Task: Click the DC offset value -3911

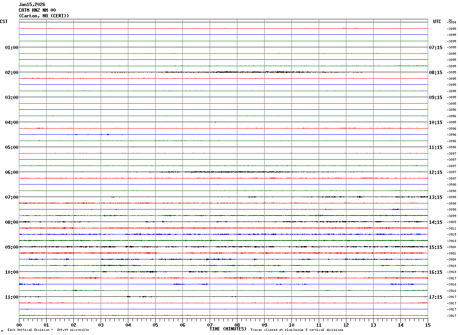Action: [452, 228]
